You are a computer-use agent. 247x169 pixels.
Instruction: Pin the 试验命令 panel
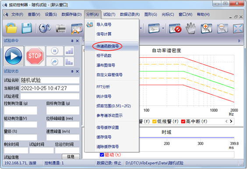72,41
